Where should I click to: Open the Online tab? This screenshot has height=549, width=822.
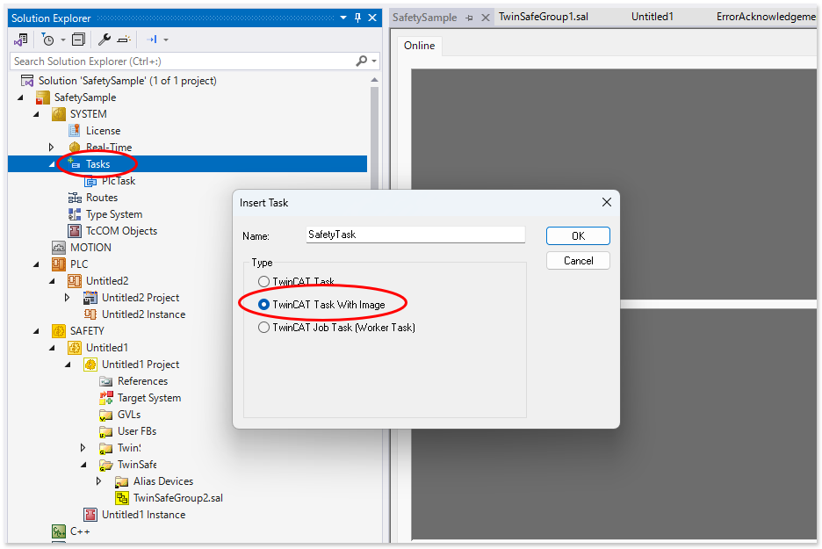419,46
